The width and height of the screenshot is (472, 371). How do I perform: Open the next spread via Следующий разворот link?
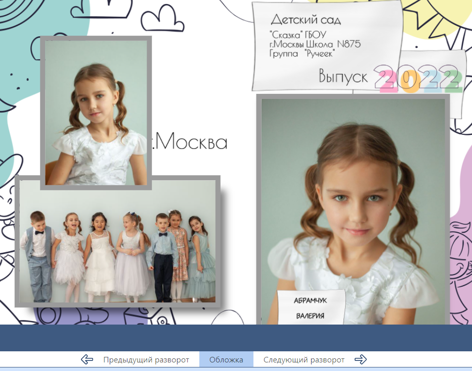pos(304,359)
